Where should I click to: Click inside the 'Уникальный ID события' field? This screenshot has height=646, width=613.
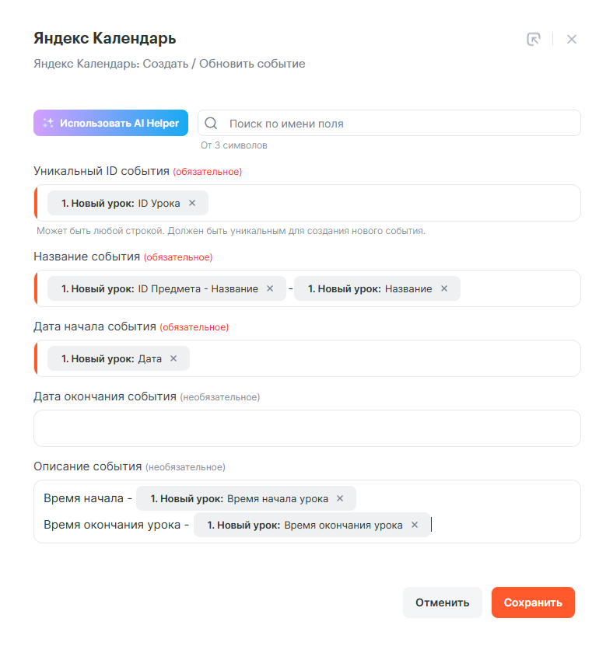click(x=389, y=203)
